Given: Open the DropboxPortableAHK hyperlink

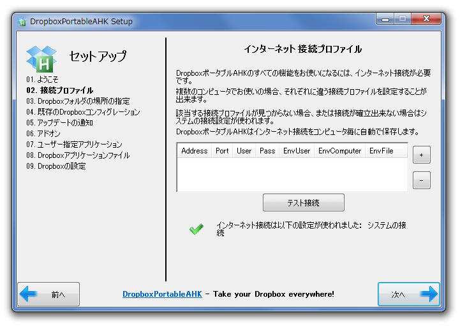Looking at the screenshot, I should pyautogui.click(x=162, y=294).
